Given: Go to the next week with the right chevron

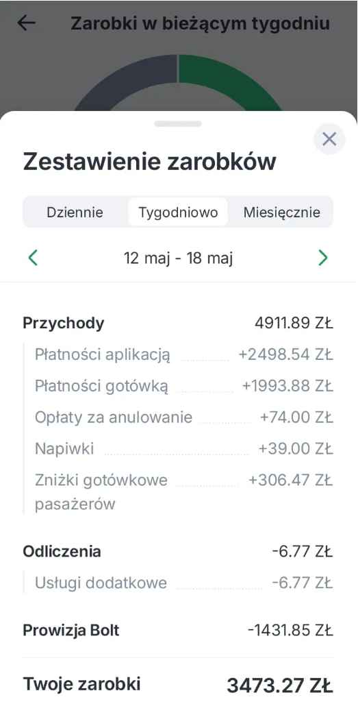Looking at the screenshot, I should pyautogui.click(x=323, y=258).
